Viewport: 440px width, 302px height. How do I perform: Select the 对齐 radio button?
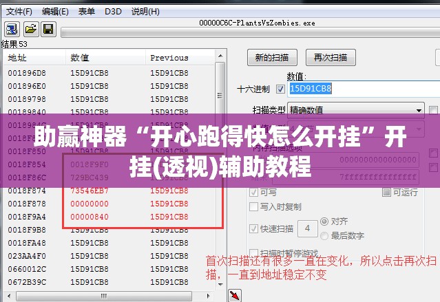pyautogui.click(x=324, y=222)
